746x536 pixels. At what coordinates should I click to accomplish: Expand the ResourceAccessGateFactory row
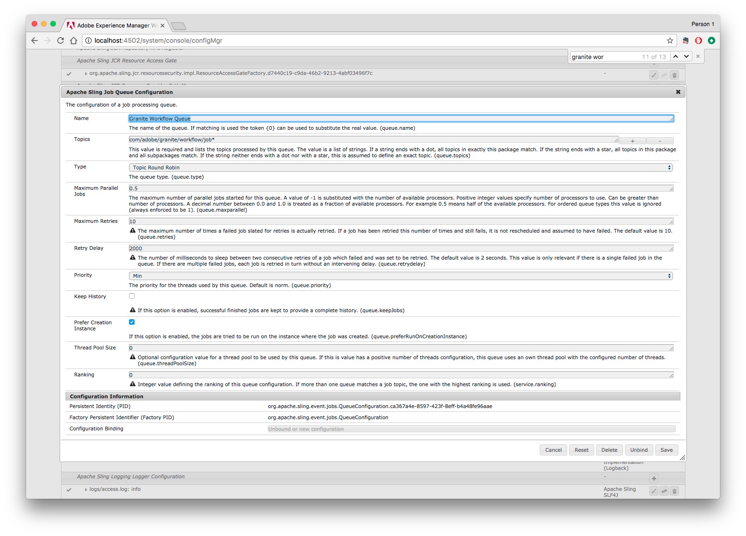(86, 74)
